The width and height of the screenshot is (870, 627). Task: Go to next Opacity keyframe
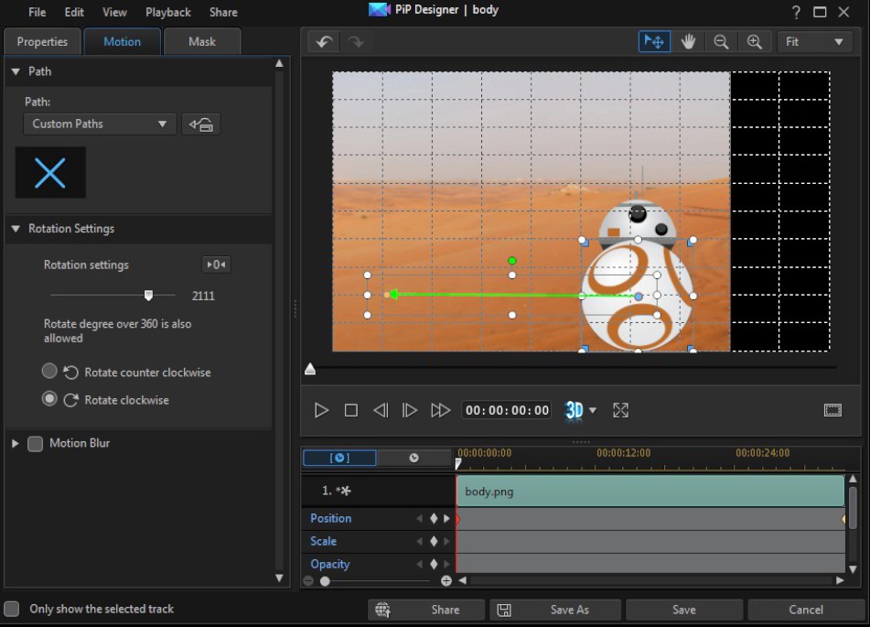click(446, 564)
